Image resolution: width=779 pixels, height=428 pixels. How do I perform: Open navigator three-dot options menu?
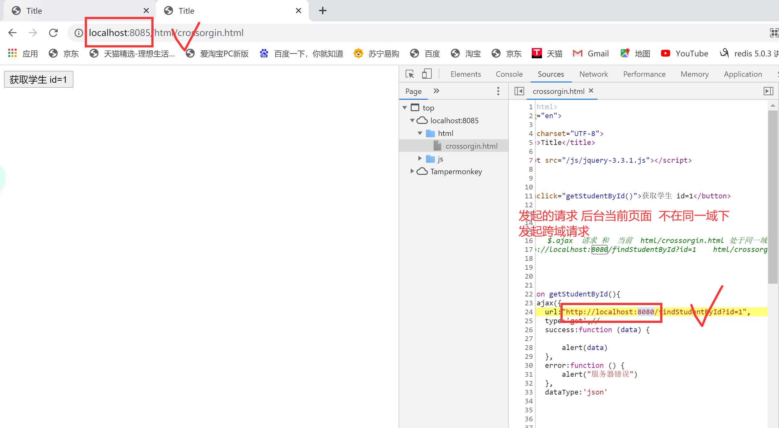498,91
